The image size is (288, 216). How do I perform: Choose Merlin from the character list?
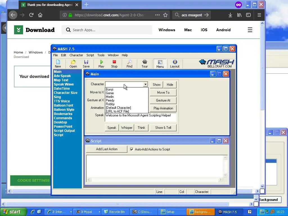pos(127,97)
